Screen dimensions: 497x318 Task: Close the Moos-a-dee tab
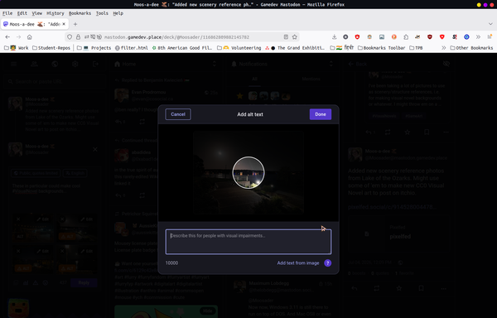pos(64,24)
